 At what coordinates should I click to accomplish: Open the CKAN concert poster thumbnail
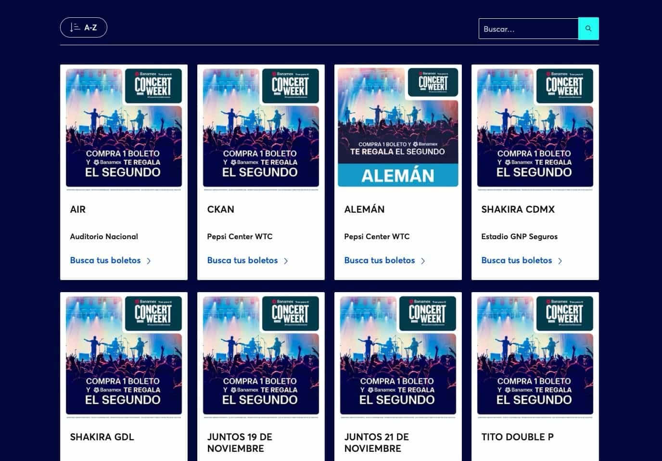[x=261, y=128]
